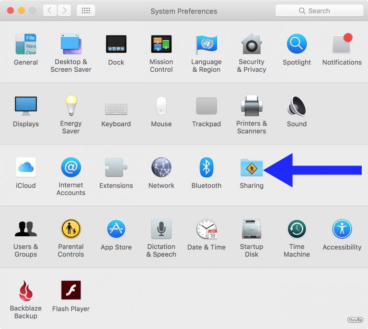The image size is (368, 329).
Task: Minimize the System Preferences window
Action: point(22,11)
